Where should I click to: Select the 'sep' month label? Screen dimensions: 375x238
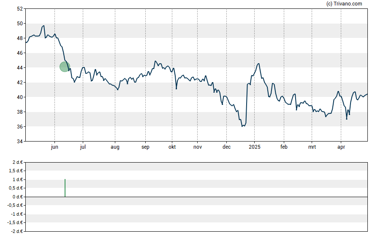(x=145, y=147)
